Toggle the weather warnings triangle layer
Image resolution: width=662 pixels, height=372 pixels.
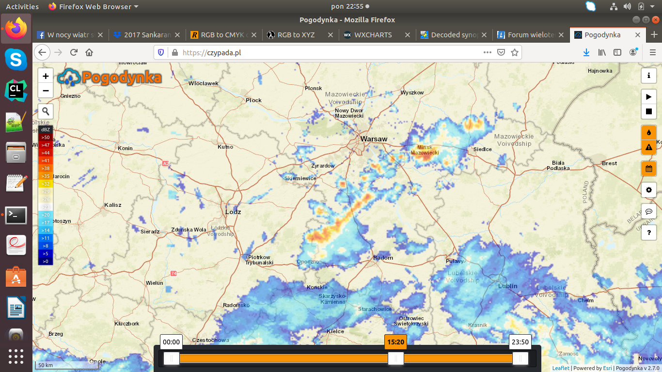tap(648, 147)
